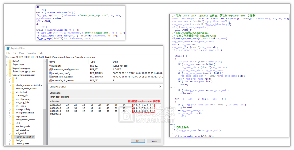The width and height of the screenshot is (294, 150).
Task: Click OK in Edit Binary Value dialog
Action: click(138, 141)
